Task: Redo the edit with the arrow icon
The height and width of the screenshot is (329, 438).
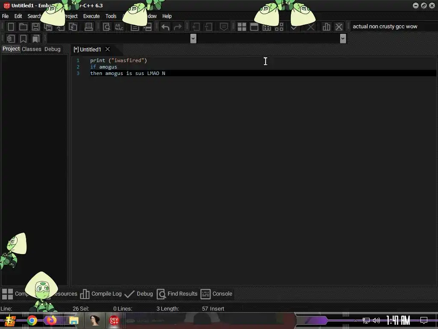Action: (178, 27)
